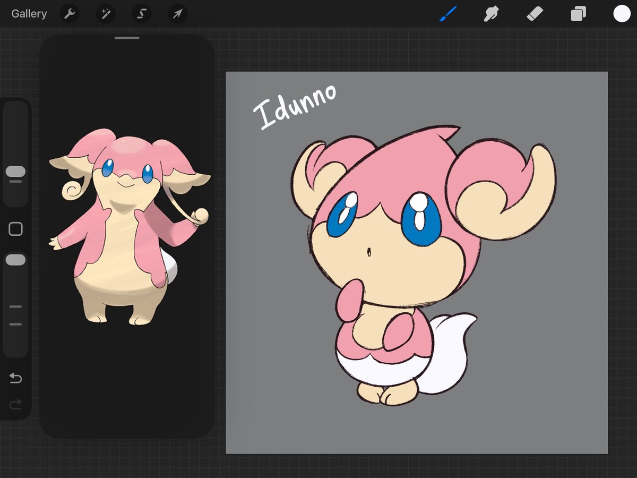The width and height of the screenshot is (637, 478).
Task: Tap the detach handle on the sidebar
Action: coord(15,228)
